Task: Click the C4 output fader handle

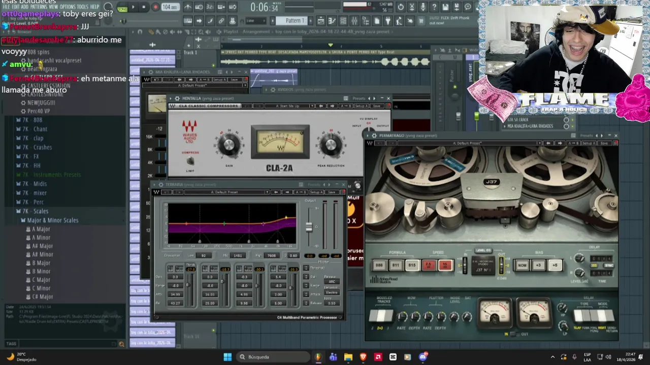Action: (x=309, y=227)
